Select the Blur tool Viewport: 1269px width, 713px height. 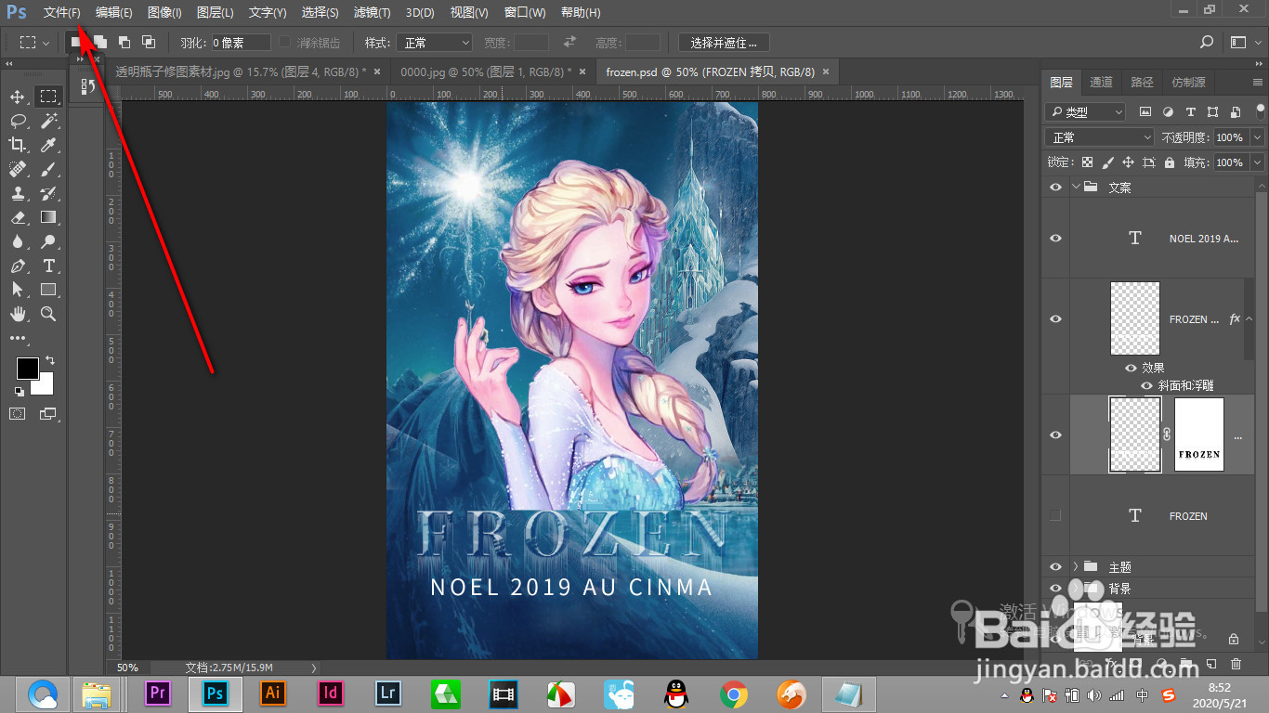[18, 242]
